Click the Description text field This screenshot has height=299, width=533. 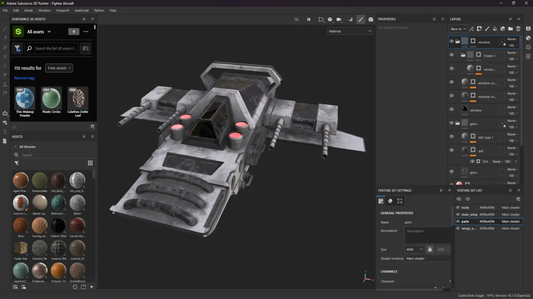(x=427, y=235)
